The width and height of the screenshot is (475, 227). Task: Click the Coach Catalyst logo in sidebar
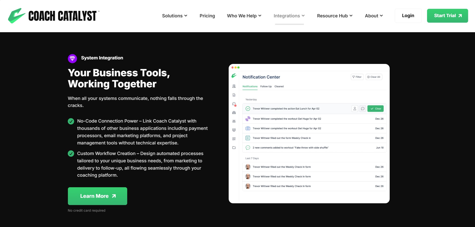tap(234, 76)
